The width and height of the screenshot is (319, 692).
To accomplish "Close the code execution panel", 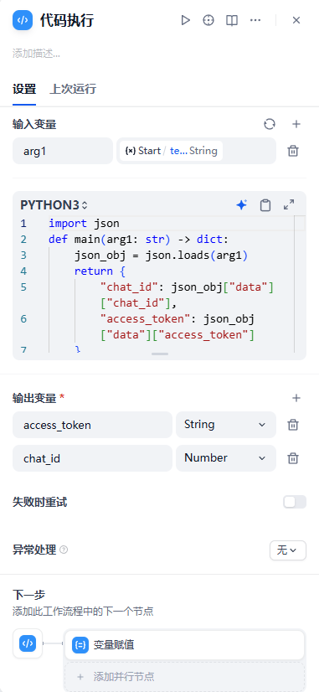I will point(296,20).
